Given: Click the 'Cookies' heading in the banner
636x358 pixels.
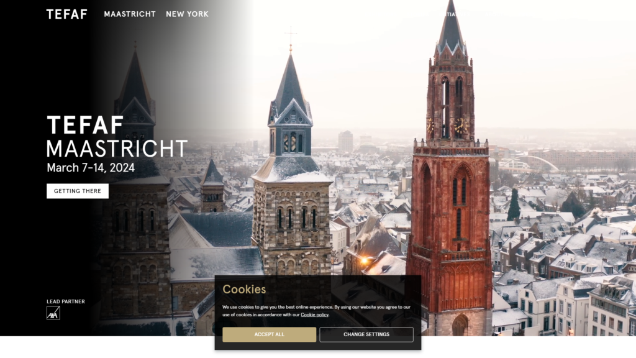Looking at the screenshot, I should [x=244, y=289].
